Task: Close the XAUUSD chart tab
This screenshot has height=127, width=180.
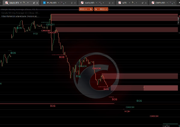Action: tap(37, 3)
